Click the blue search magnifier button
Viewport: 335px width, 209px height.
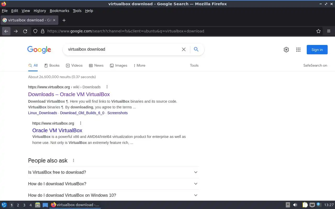tap(196, 49)
